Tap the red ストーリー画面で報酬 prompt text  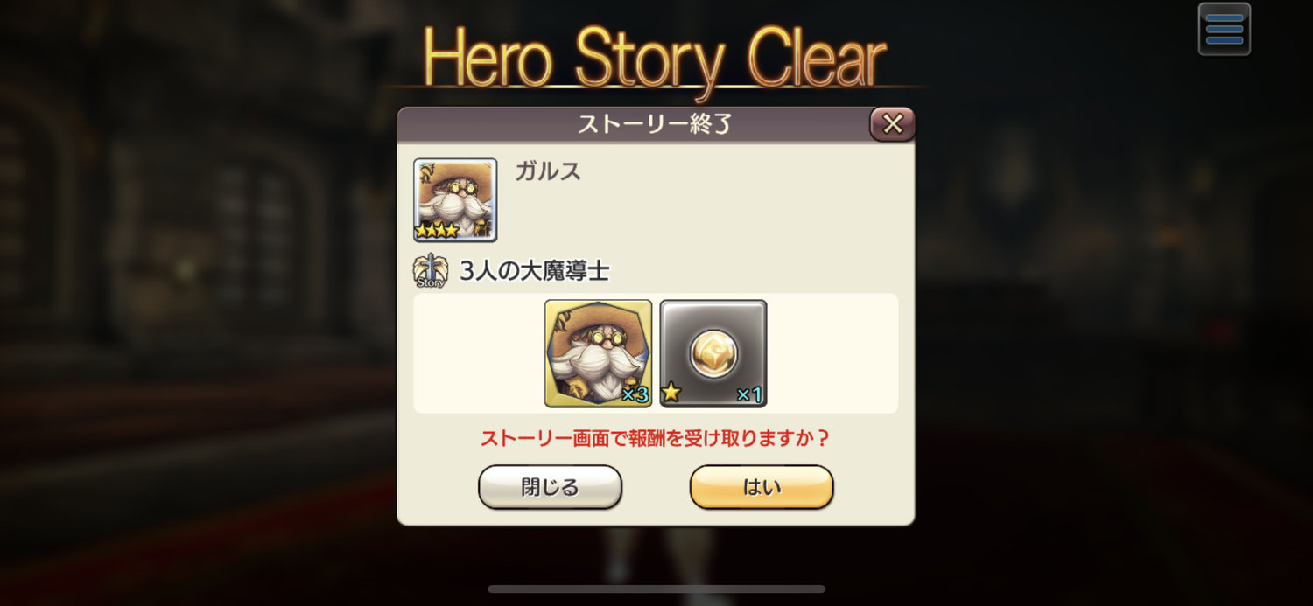656,438
